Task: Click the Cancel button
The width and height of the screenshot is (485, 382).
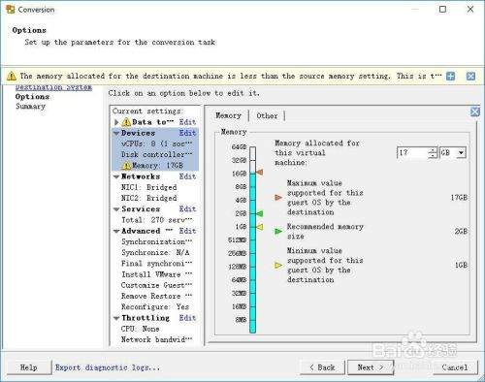Action: [x=455, y=367]
